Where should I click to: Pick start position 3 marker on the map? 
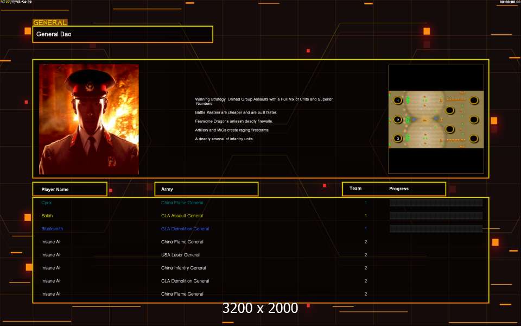tap(398, 139)
